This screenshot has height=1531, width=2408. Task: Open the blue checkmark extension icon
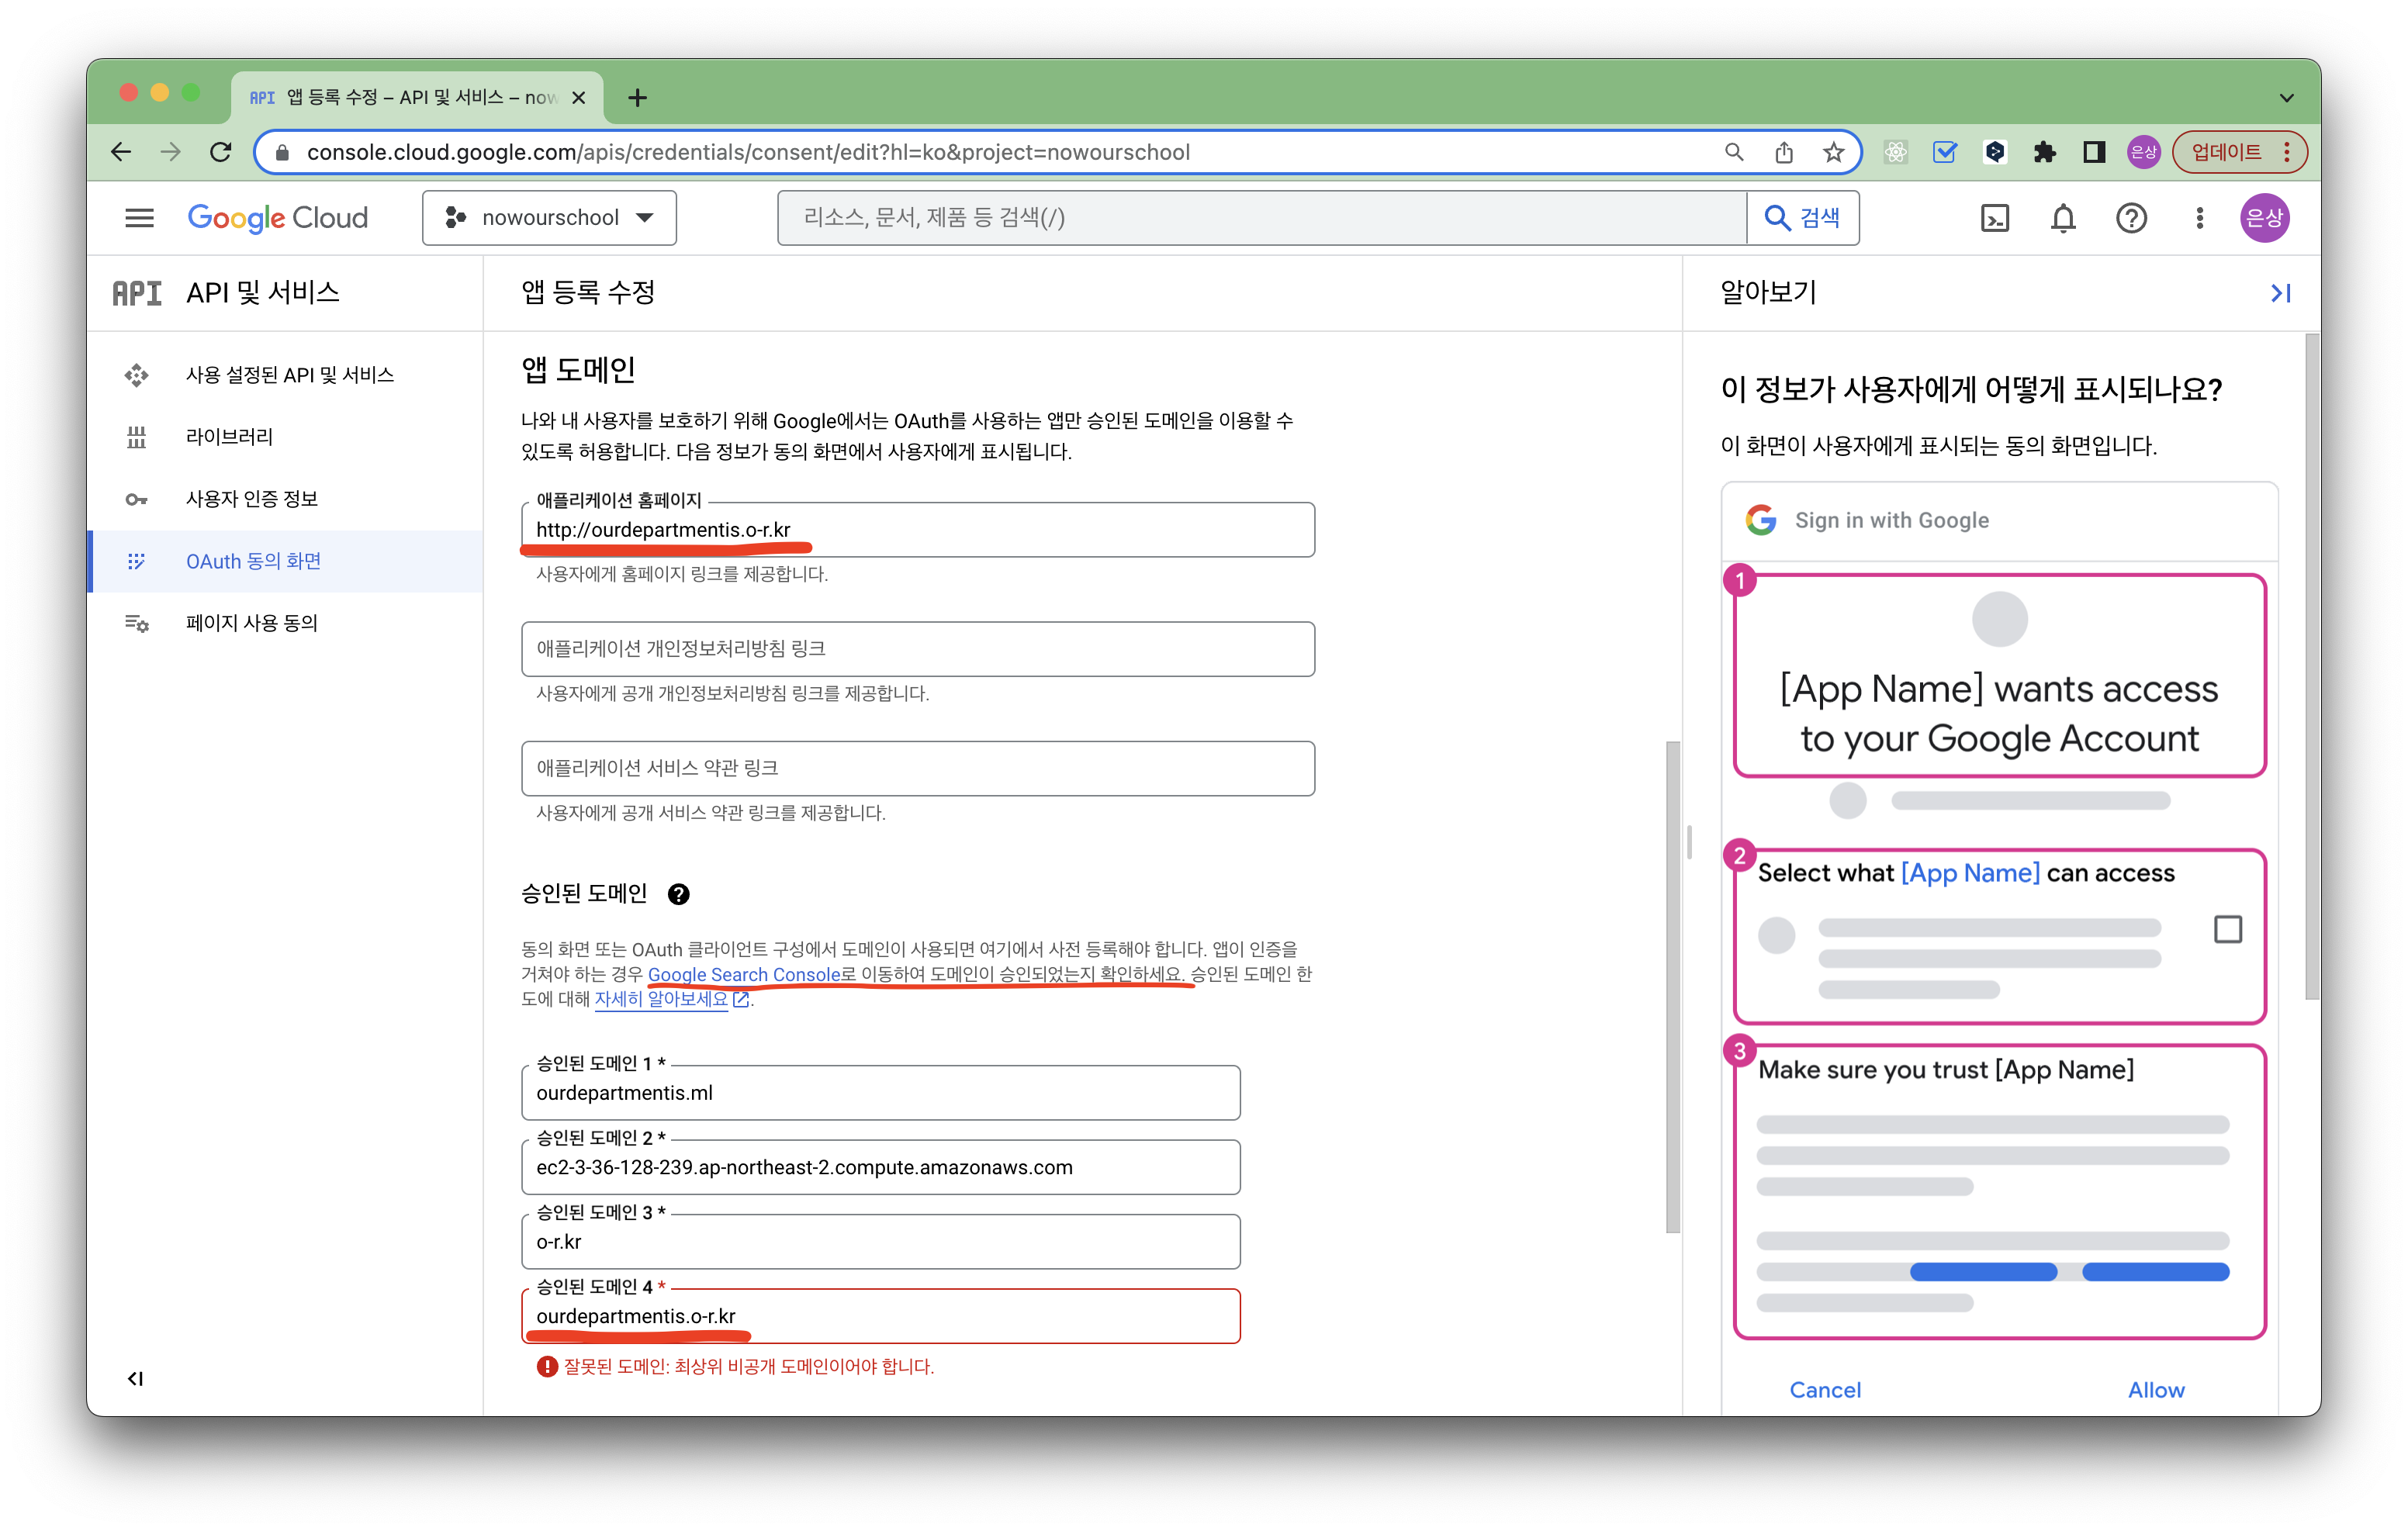(1945, 152)
